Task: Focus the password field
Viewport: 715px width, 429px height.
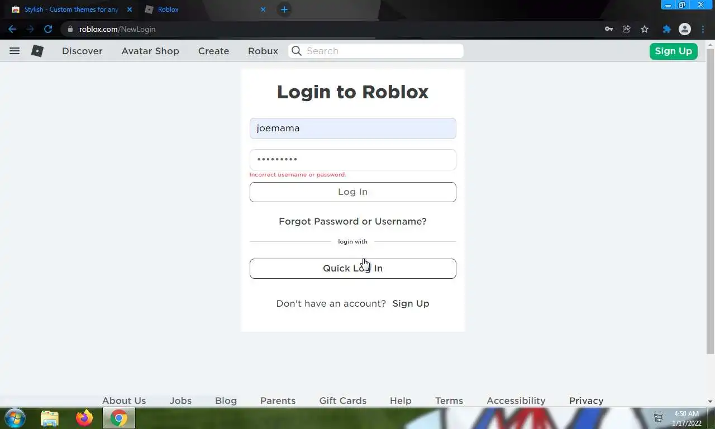Action: 352,160
